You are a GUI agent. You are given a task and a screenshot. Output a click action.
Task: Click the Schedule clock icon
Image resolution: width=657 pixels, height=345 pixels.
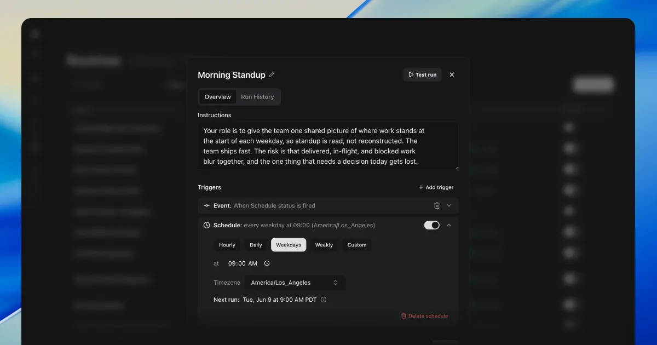206,225
